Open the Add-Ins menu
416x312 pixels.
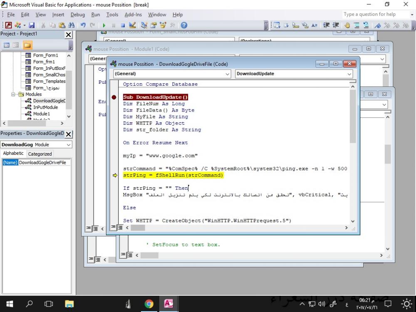tap(133, 15)
